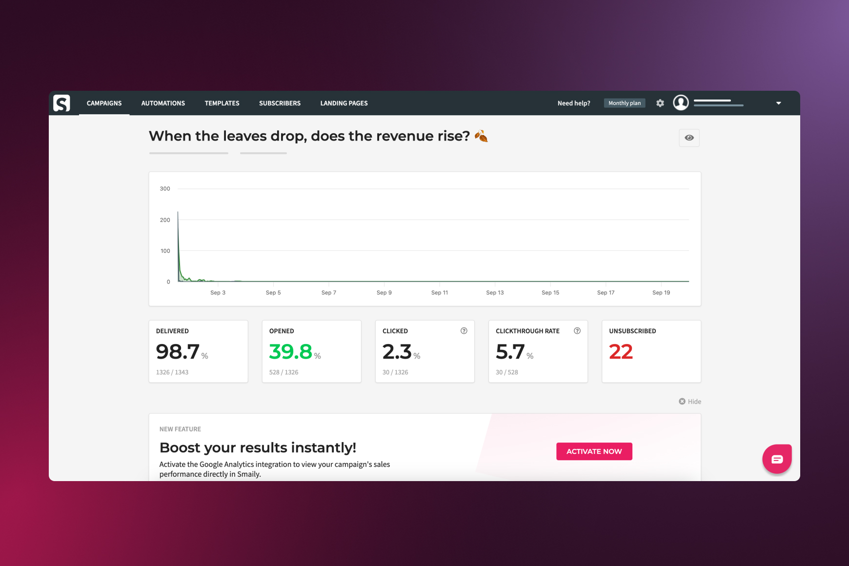Navigate to Landing Pages
The height and width of the screenshot is (566, 849).
[344, 103]
